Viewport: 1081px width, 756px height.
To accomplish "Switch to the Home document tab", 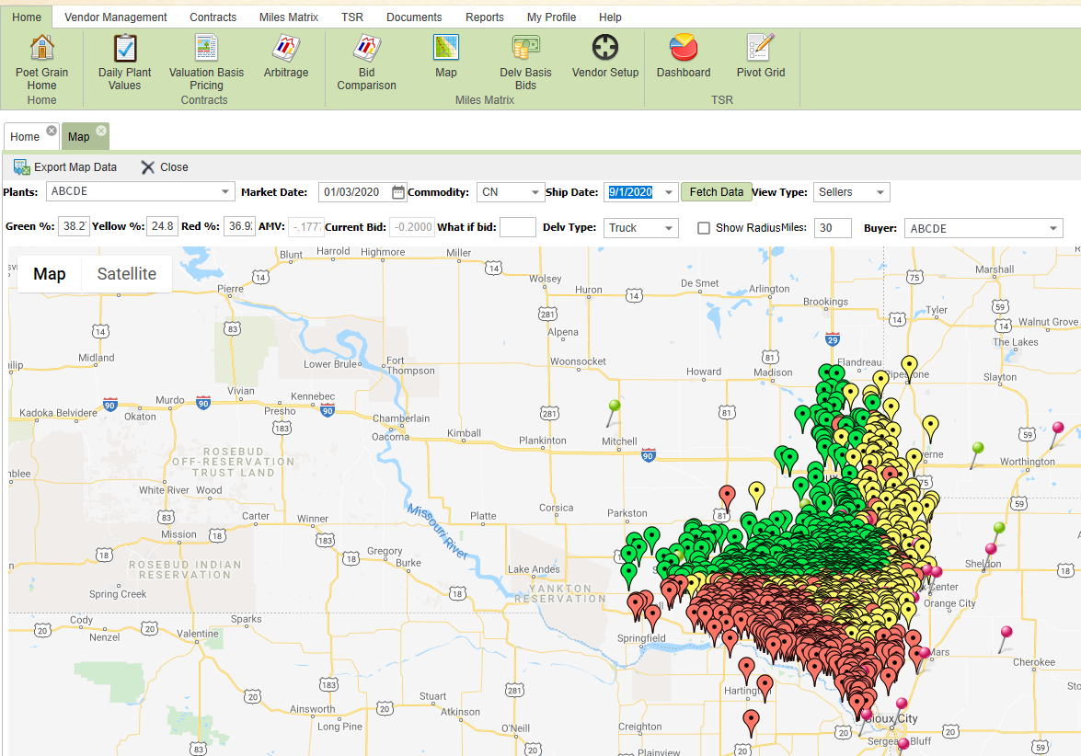I will coord(25,136).
